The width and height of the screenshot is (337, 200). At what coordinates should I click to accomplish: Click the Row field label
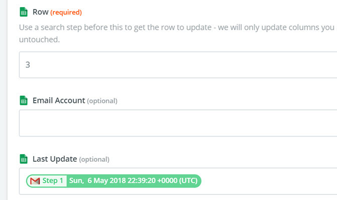40,12
